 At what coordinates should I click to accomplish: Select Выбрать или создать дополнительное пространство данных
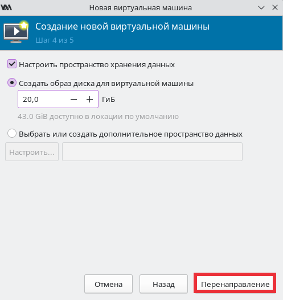(12, 133)
